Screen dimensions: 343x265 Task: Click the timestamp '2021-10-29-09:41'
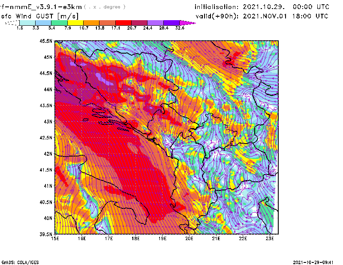(313, 262)
